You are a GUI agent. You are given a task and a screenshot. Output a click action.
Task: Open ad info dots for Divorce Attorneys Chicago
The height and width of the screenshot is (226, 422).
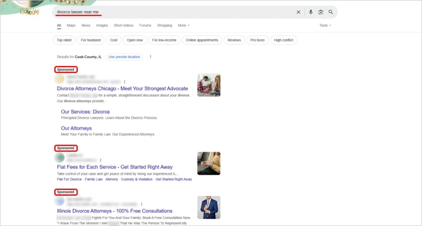[x=124, y=82]
